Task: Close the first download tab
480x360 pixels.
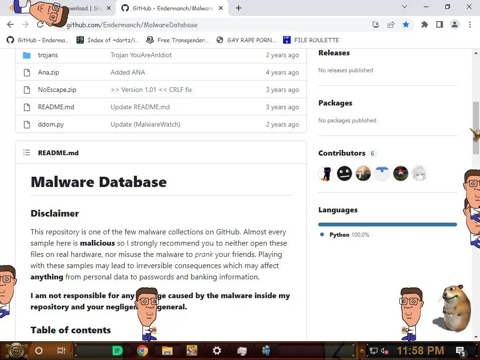Action: (109, 8)
